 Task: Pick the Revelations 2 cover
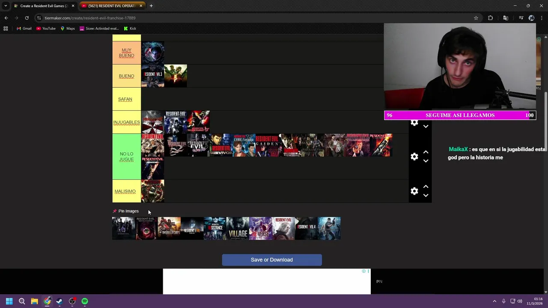point(146,228)
